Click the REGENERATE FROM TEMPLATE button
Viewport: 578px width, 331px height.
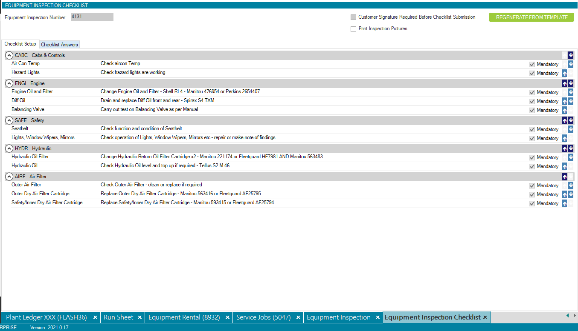531,17
